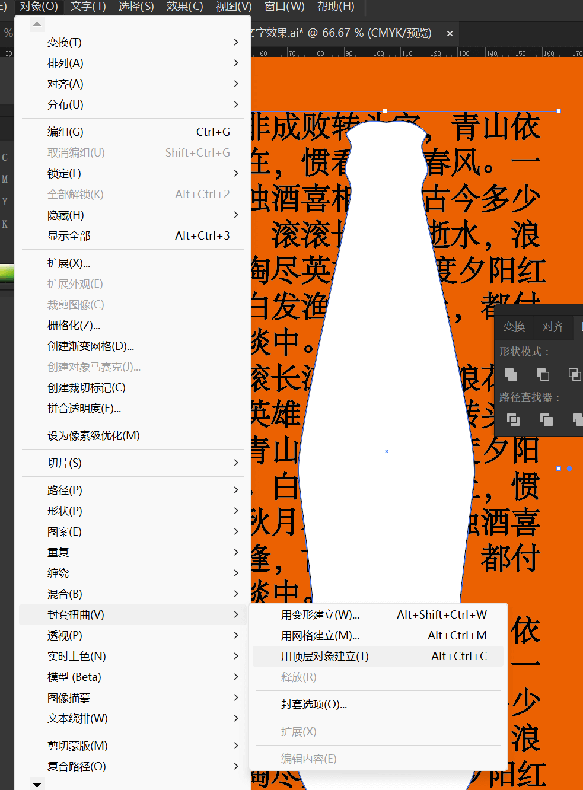Click the Minus Front shape mode icon

pos(543,374)
